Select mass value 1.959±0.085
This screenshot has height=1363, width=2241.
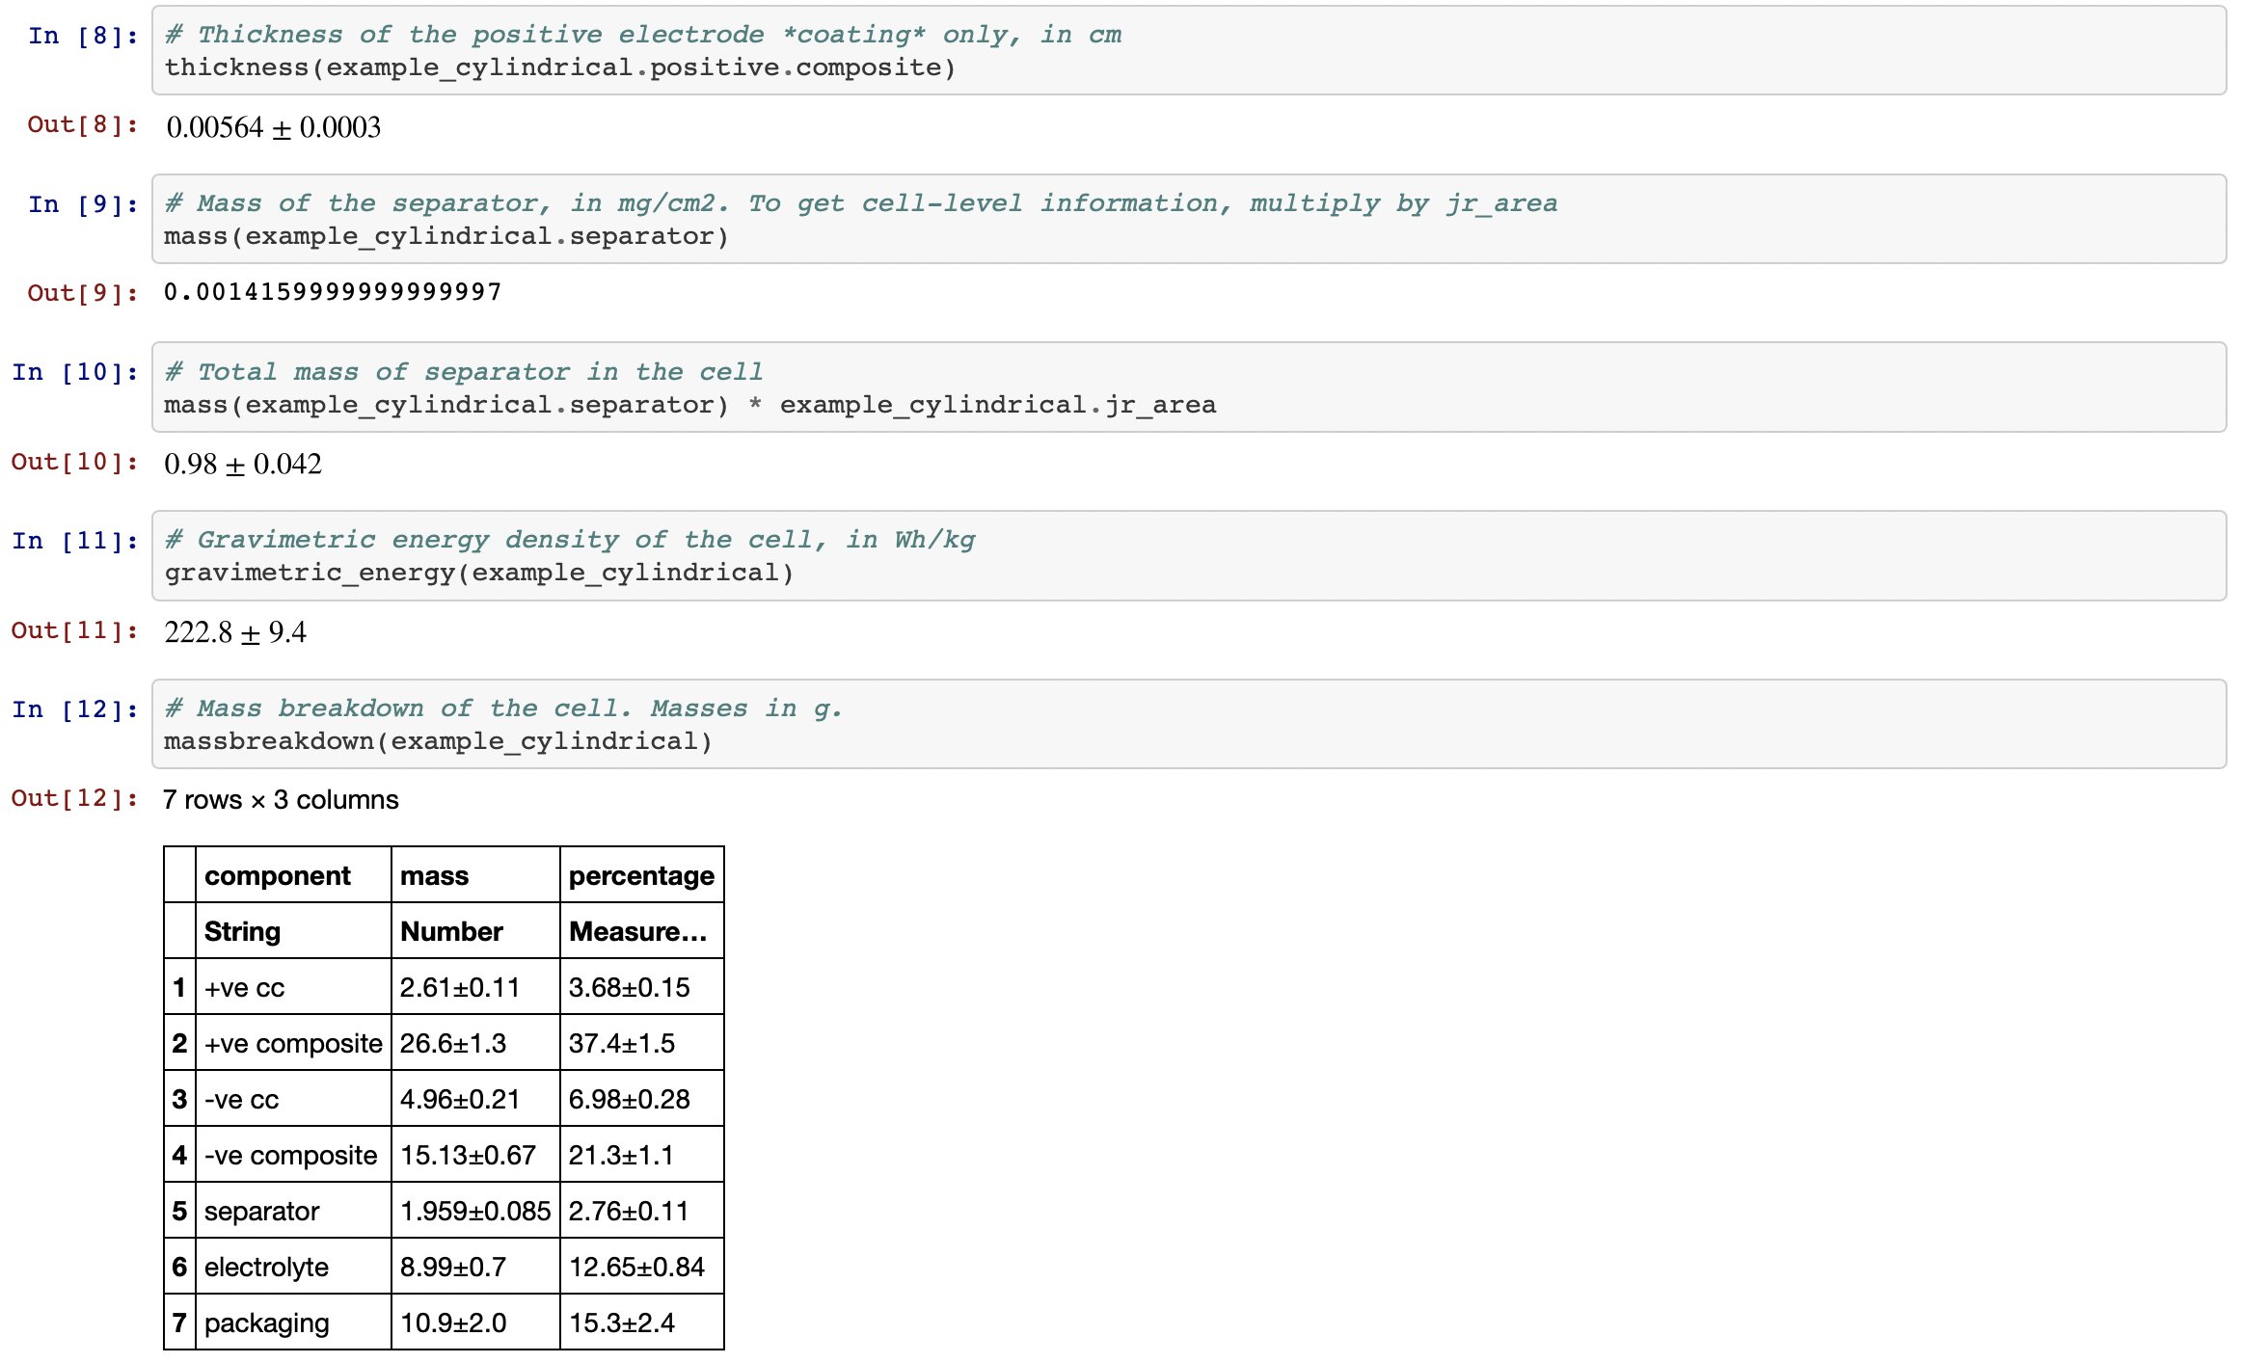[x=475, y=1211]
